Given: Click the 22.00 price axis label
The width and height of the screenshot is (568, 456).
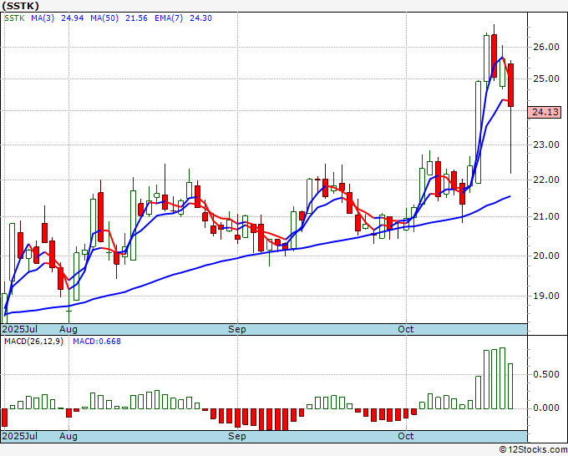Looking at the screenshot, I should 546,180.
